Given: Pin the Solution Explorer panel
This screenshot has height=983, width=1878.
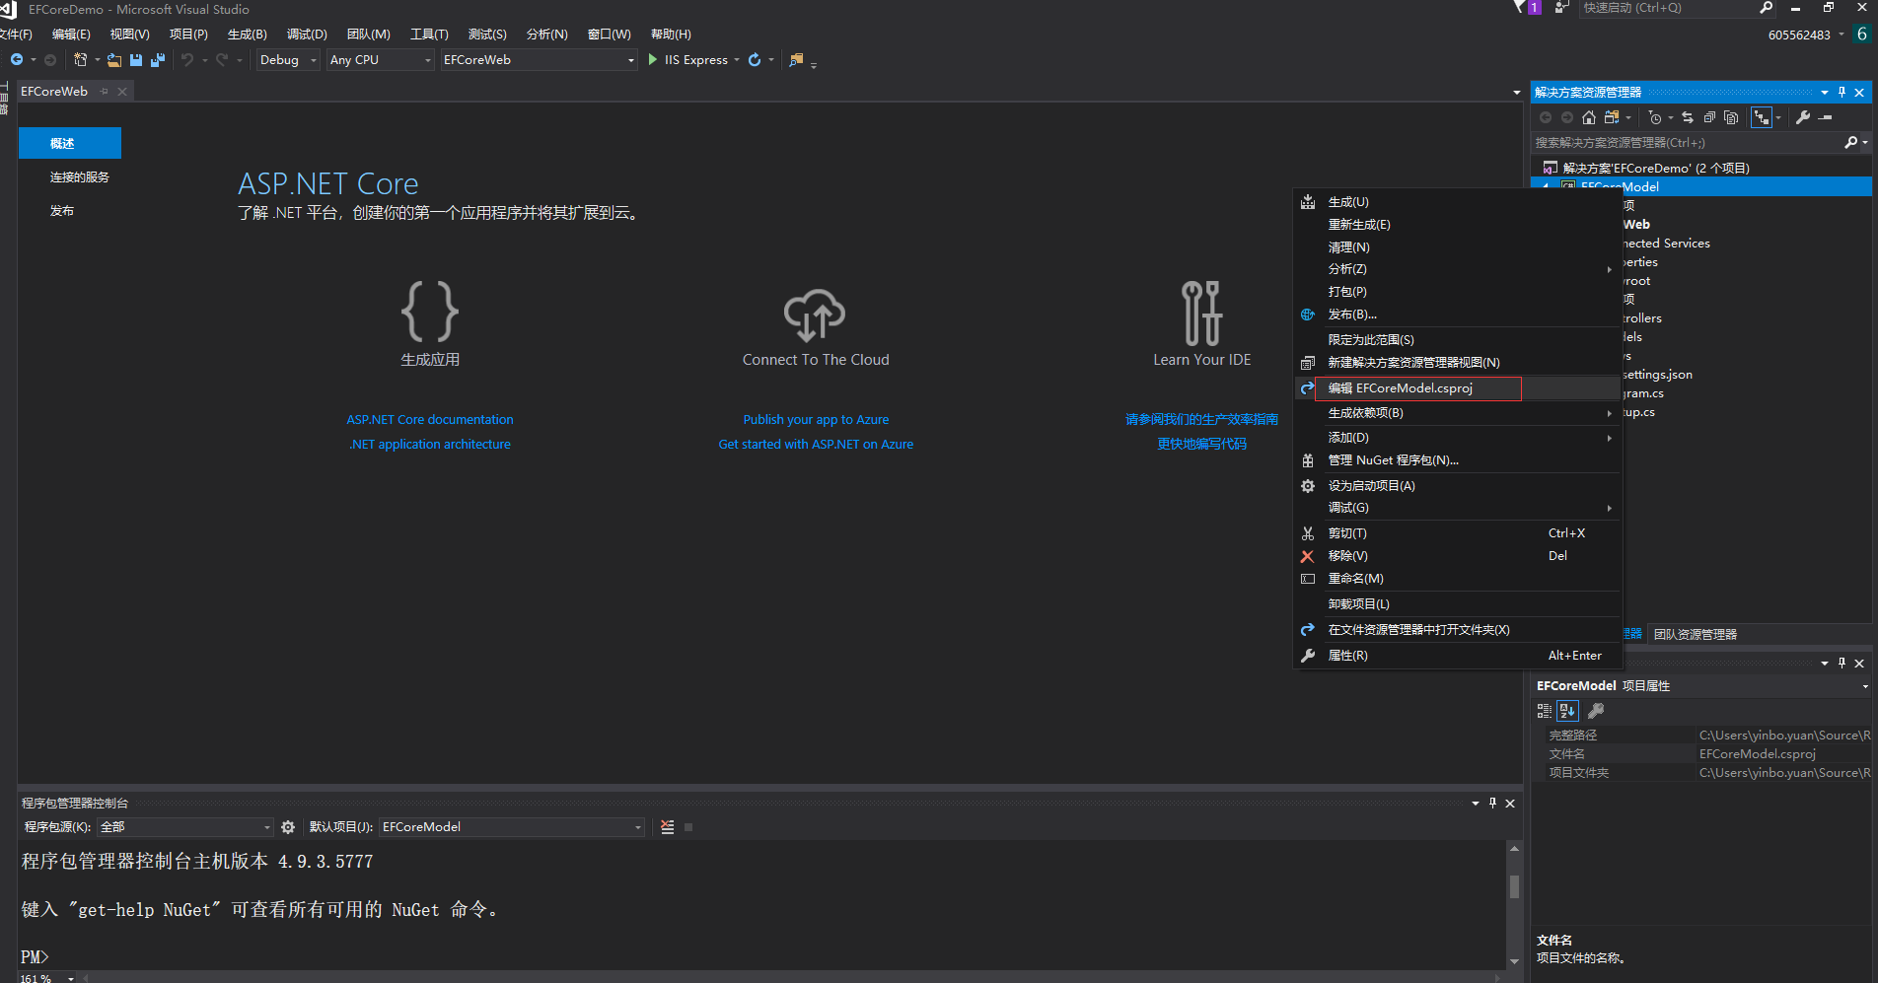Looking at the screenshot, I should tap(1842, 92).
